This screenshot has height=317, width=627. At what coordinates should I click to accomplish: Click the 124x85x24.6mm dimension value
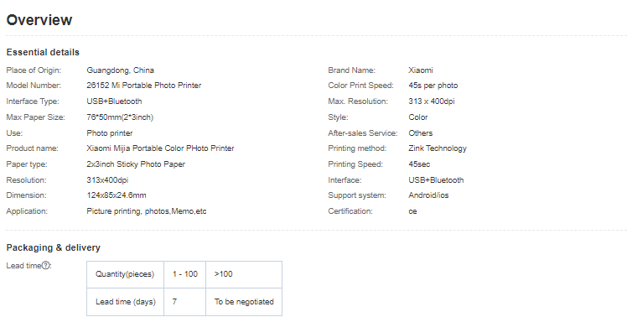(117, 195)
